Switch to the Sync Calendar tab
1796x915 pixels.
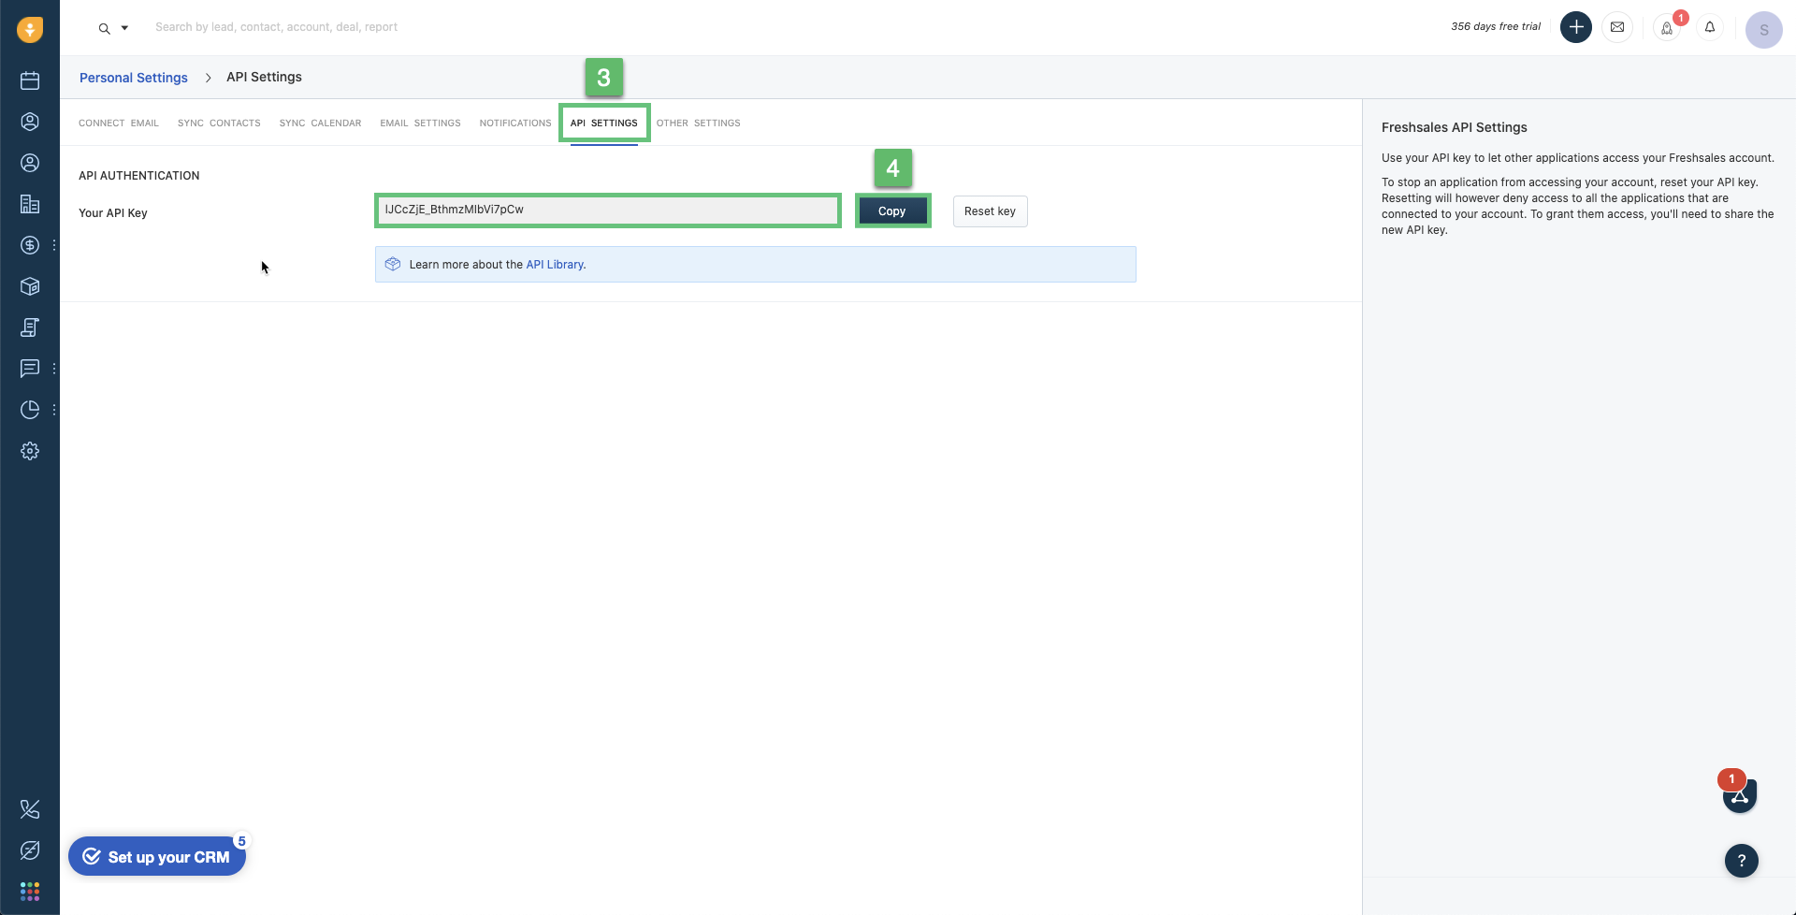[320, 123]
